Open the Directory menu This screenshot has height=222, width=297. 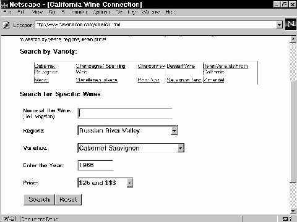[x=126, y=12]
